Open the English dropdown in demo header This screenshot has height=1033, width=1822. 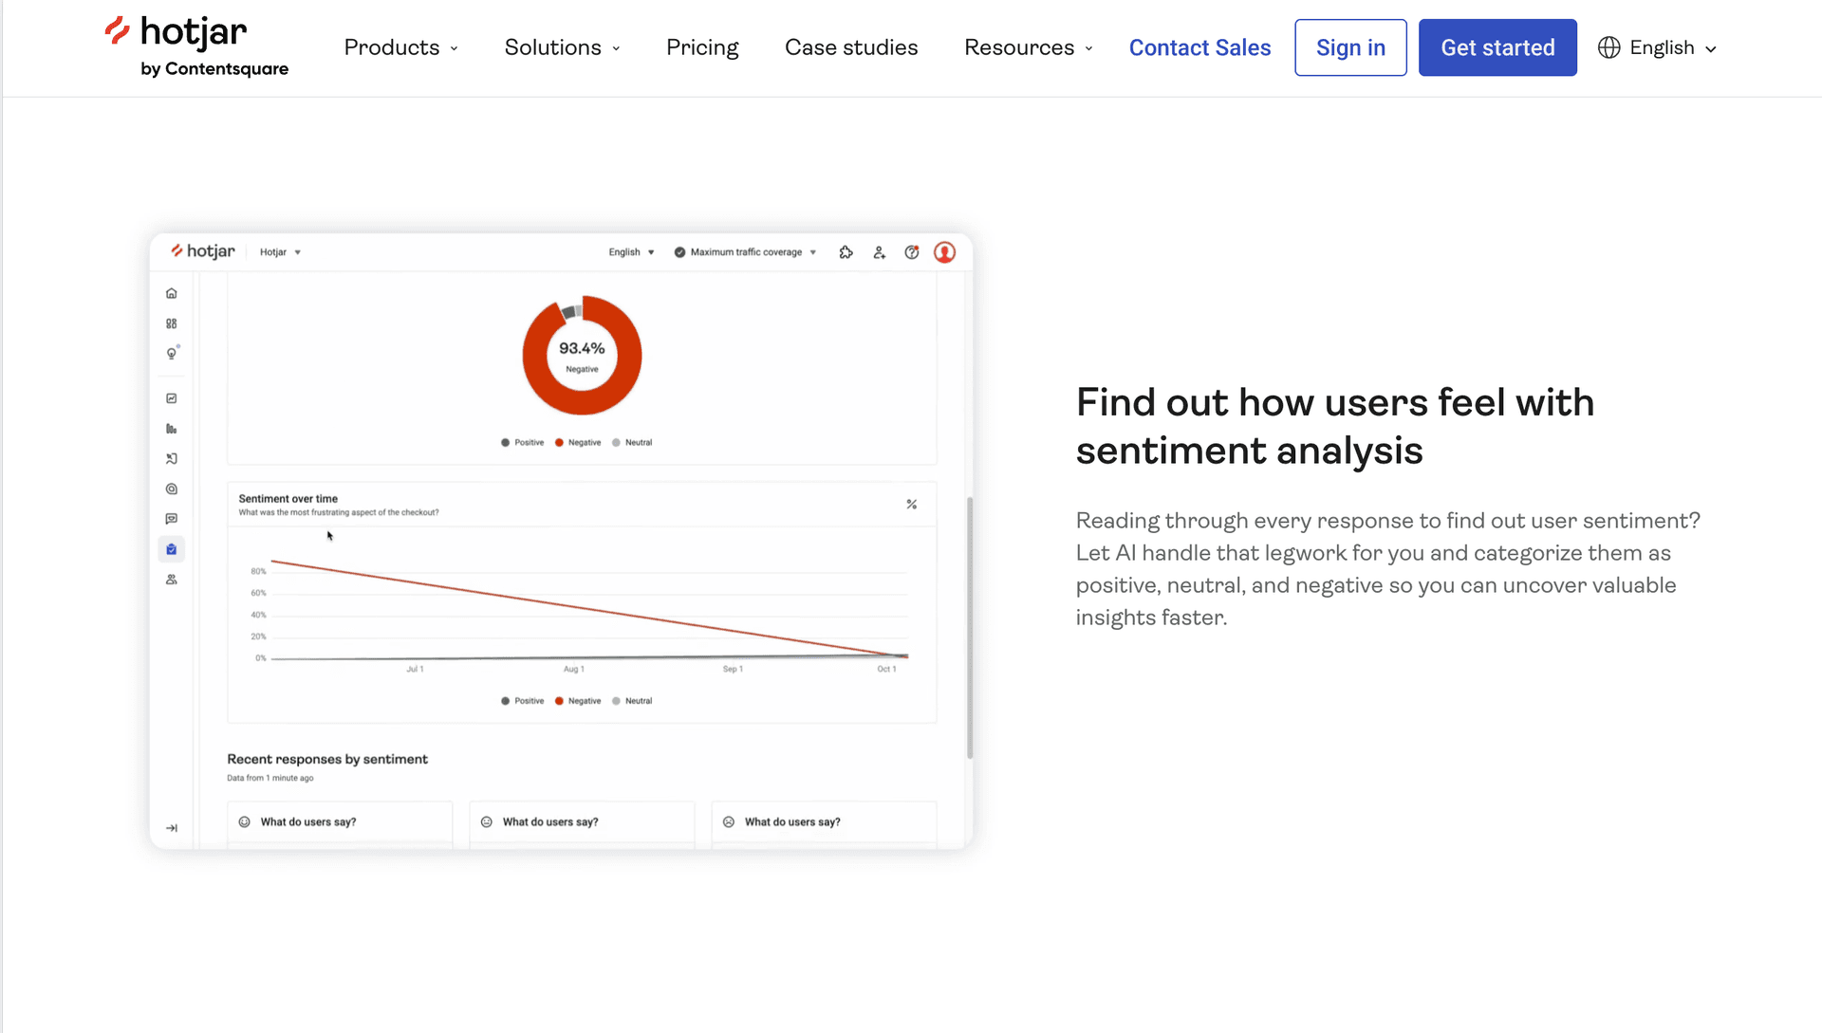click(631, 252)
